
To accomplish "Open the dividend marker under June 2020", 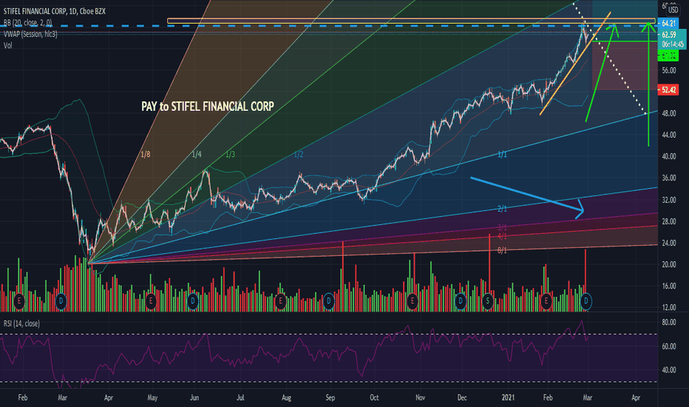I will 192,301.
